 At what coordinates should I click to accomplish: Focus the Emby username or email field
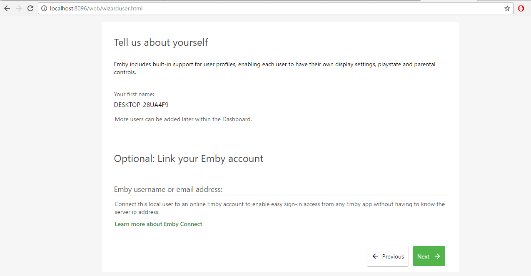point(280,189)
